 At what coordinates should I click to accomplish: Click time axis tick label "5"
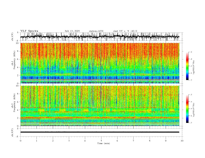pyautogui.click(x=101, y=141)
